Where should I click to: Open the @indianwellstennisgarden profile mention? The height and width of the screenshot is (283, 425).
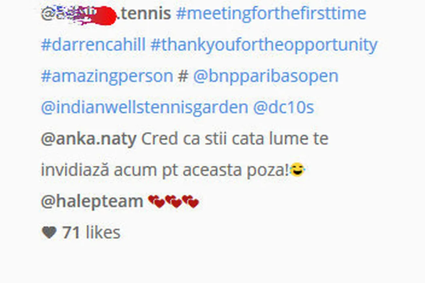click(x=144, y=108)
